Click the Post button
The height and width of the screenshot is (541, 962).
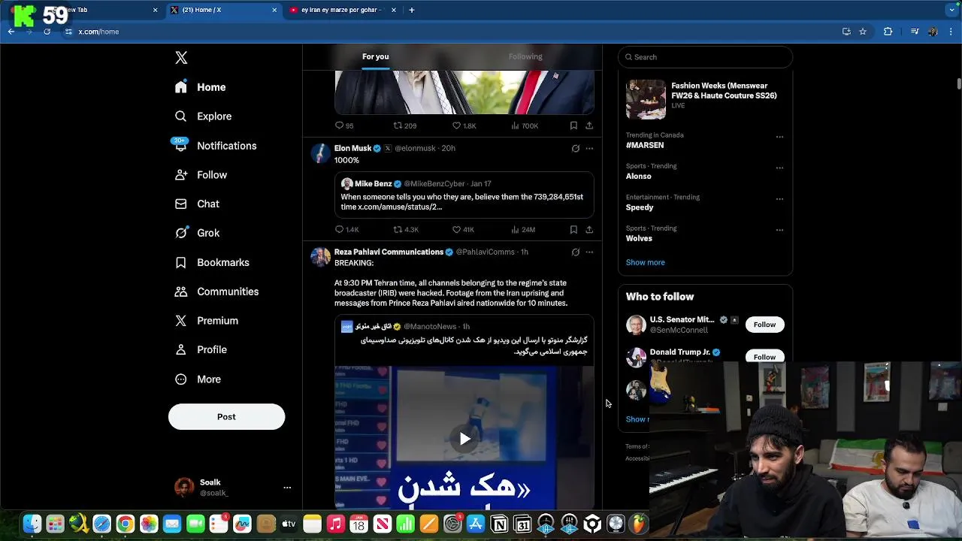[226, 417]
